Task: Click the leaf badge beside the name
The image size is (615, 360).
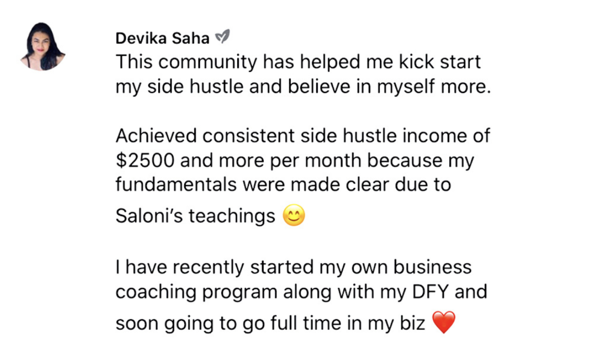Action: 222,37
